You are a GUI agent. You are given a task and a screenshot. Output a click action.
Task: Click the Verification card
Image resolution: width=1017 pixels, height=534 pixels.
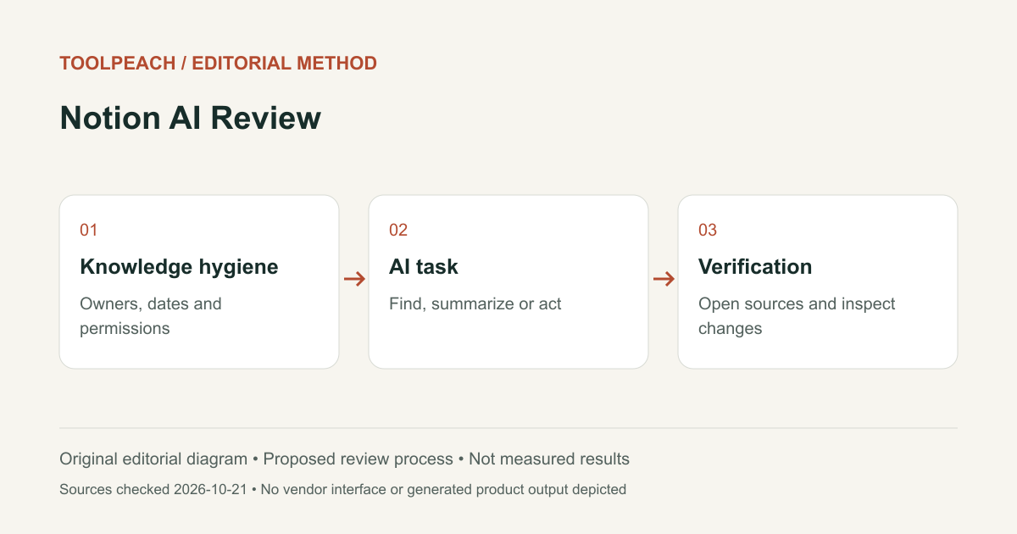[x=818, y=281]
